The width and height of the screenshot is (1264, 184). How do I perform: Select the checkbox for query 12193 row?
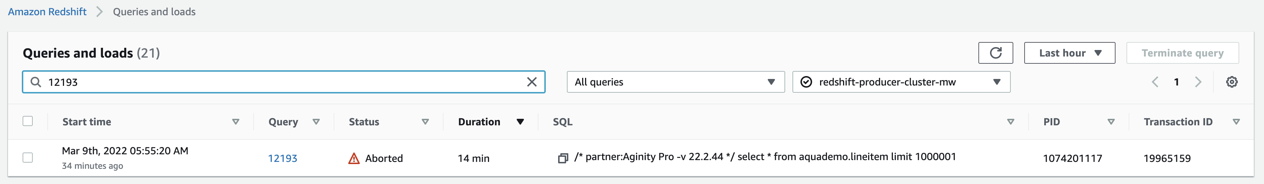point(28,158)
